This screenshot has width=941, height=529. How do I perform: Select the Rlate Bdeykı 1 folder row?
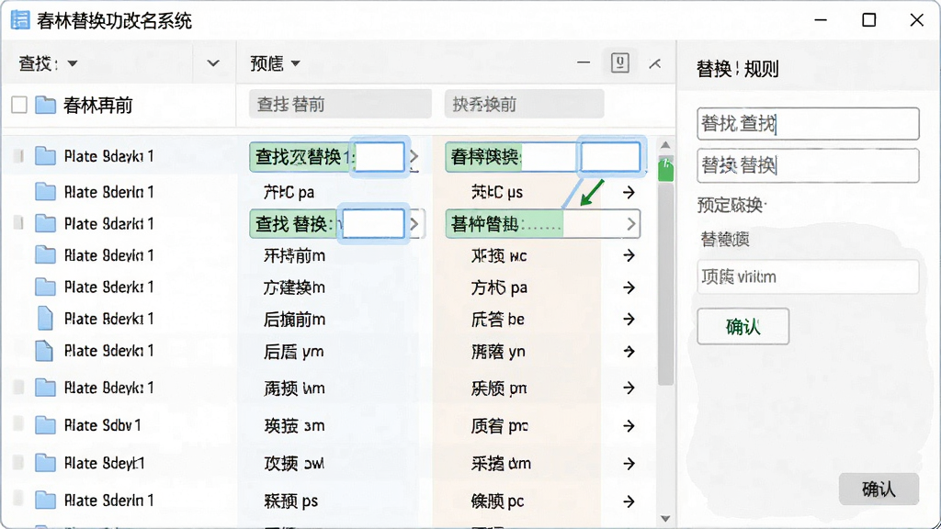[120, 388]
